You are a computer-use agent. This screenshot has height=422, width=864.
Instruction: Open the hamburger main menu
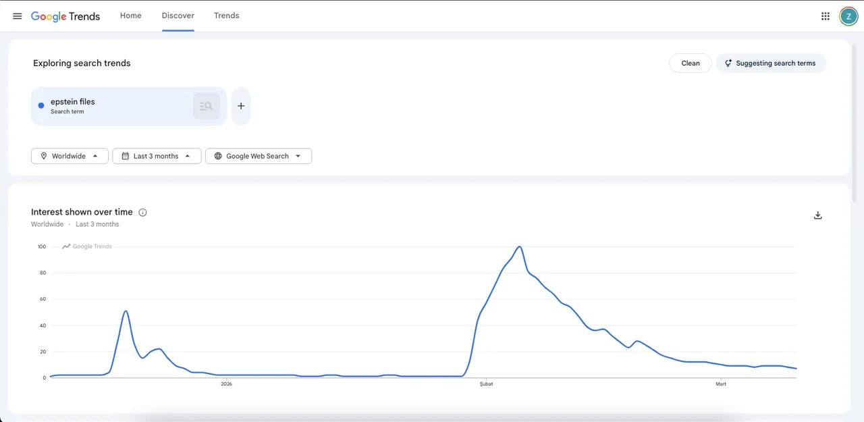click(x=18, y=16)
